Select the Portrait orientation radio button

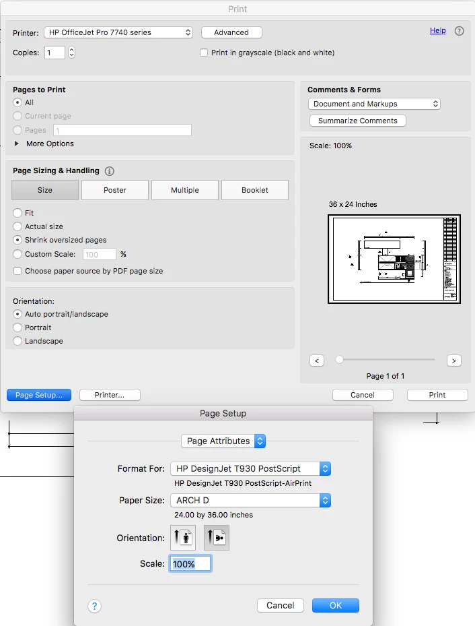[x=17, y=327]
